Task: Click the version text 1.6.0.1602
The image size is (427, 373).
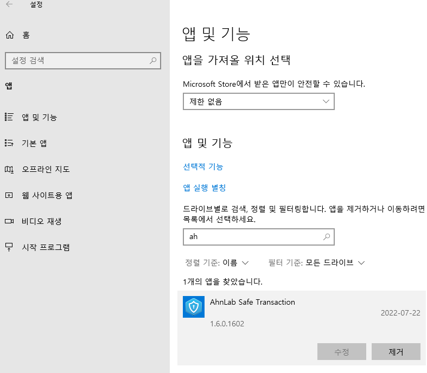Action: pyautogui.click(x=227, y=324)
